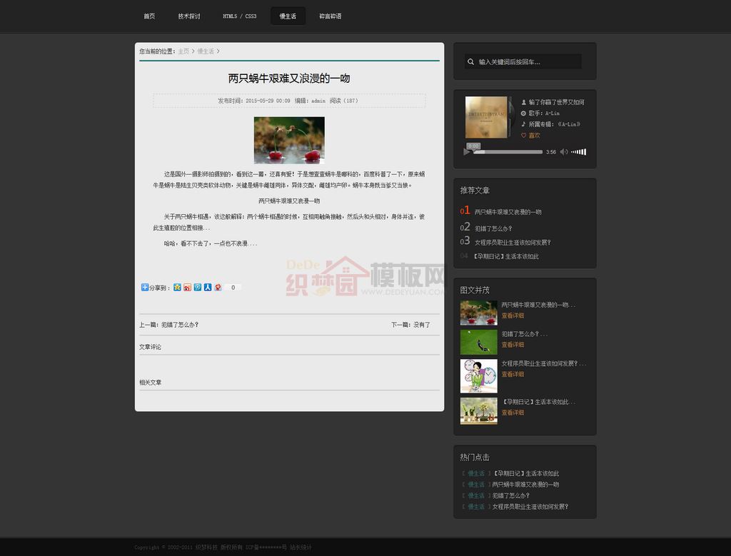Type in the keyword search field

click(528, 62)
